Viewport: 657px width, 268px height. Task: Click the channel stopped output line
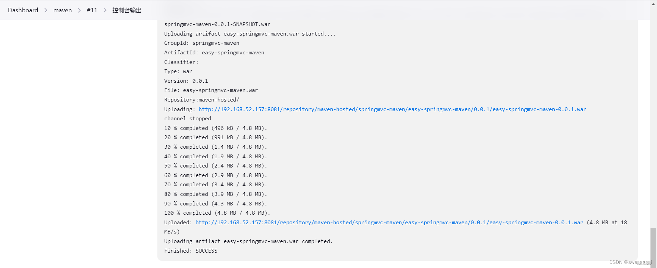[x=188, y=118]
